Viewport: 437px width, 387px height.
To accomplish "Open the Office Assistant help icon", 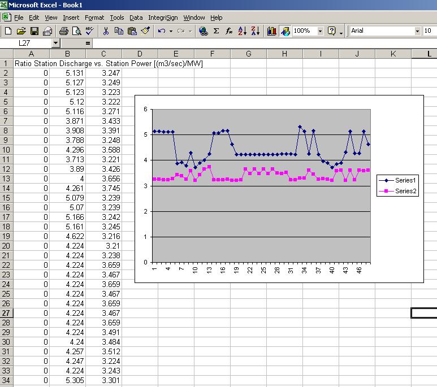I will tap(332, 31).
